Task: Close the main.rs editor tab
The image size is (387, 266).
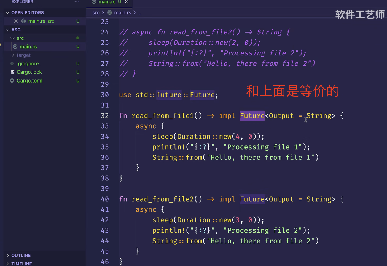Action: click(127, 2)
